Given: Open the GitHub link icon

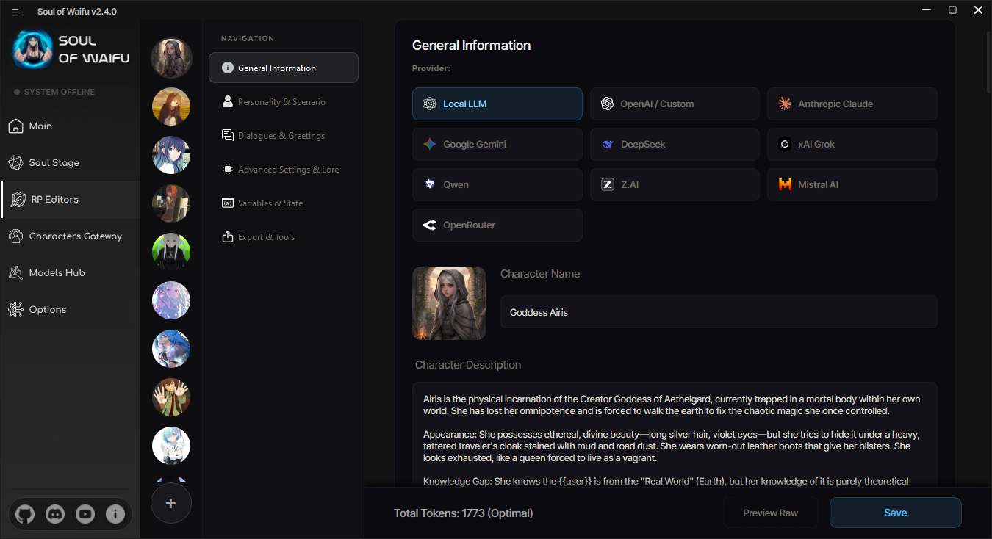Looking at the screenshot, I should 25,514.
